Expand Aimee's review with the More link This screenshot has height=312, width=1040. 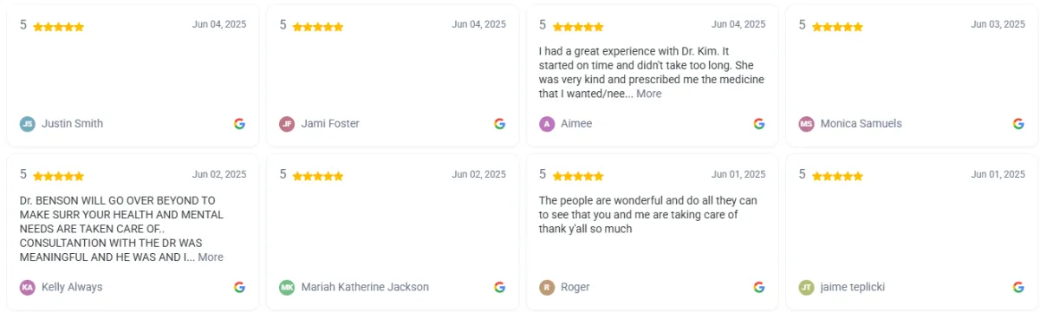coord(649,94)
